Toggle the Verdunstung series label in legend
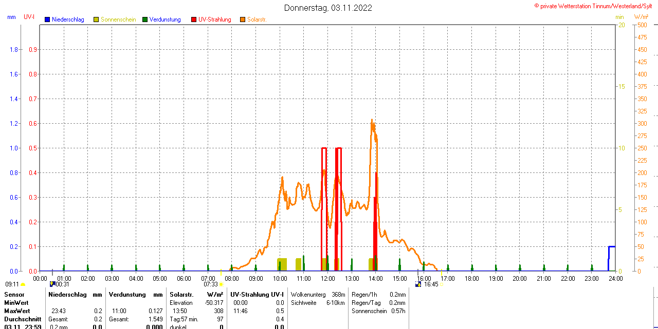Viewport: 658px width, 329px height. click(165, 20)
